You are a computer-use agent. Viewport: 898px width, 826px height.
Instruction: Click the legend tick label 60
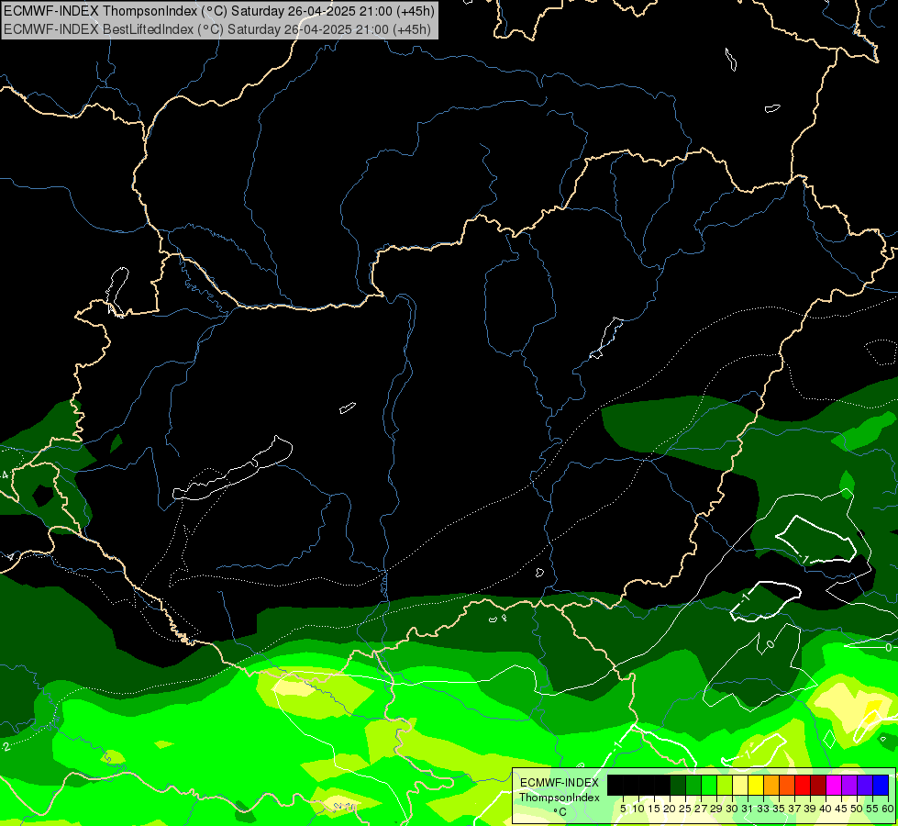(888, 809)
